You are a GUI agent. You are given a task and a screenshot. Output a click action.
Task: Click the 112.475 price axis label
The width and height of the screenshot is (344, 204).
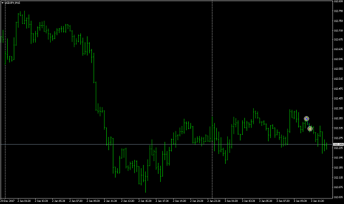coord(338,89)
